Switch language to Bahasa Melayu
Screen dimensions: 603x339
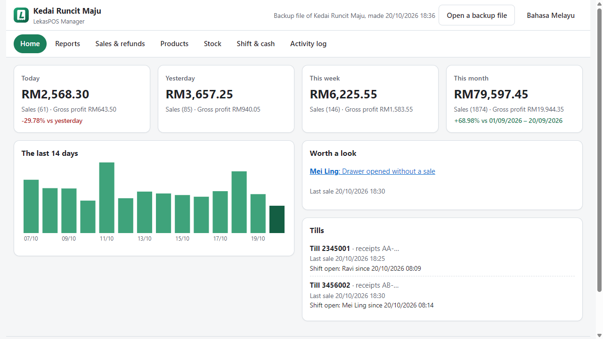[x=551, y=15]
